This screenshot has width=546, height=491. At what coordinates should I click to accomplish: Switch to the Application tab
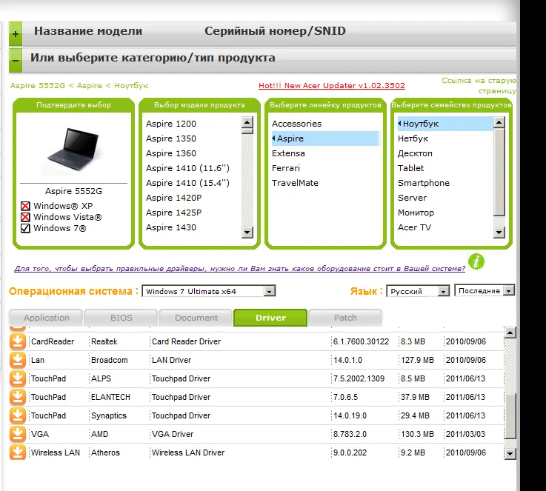click(x=47, y=318)
